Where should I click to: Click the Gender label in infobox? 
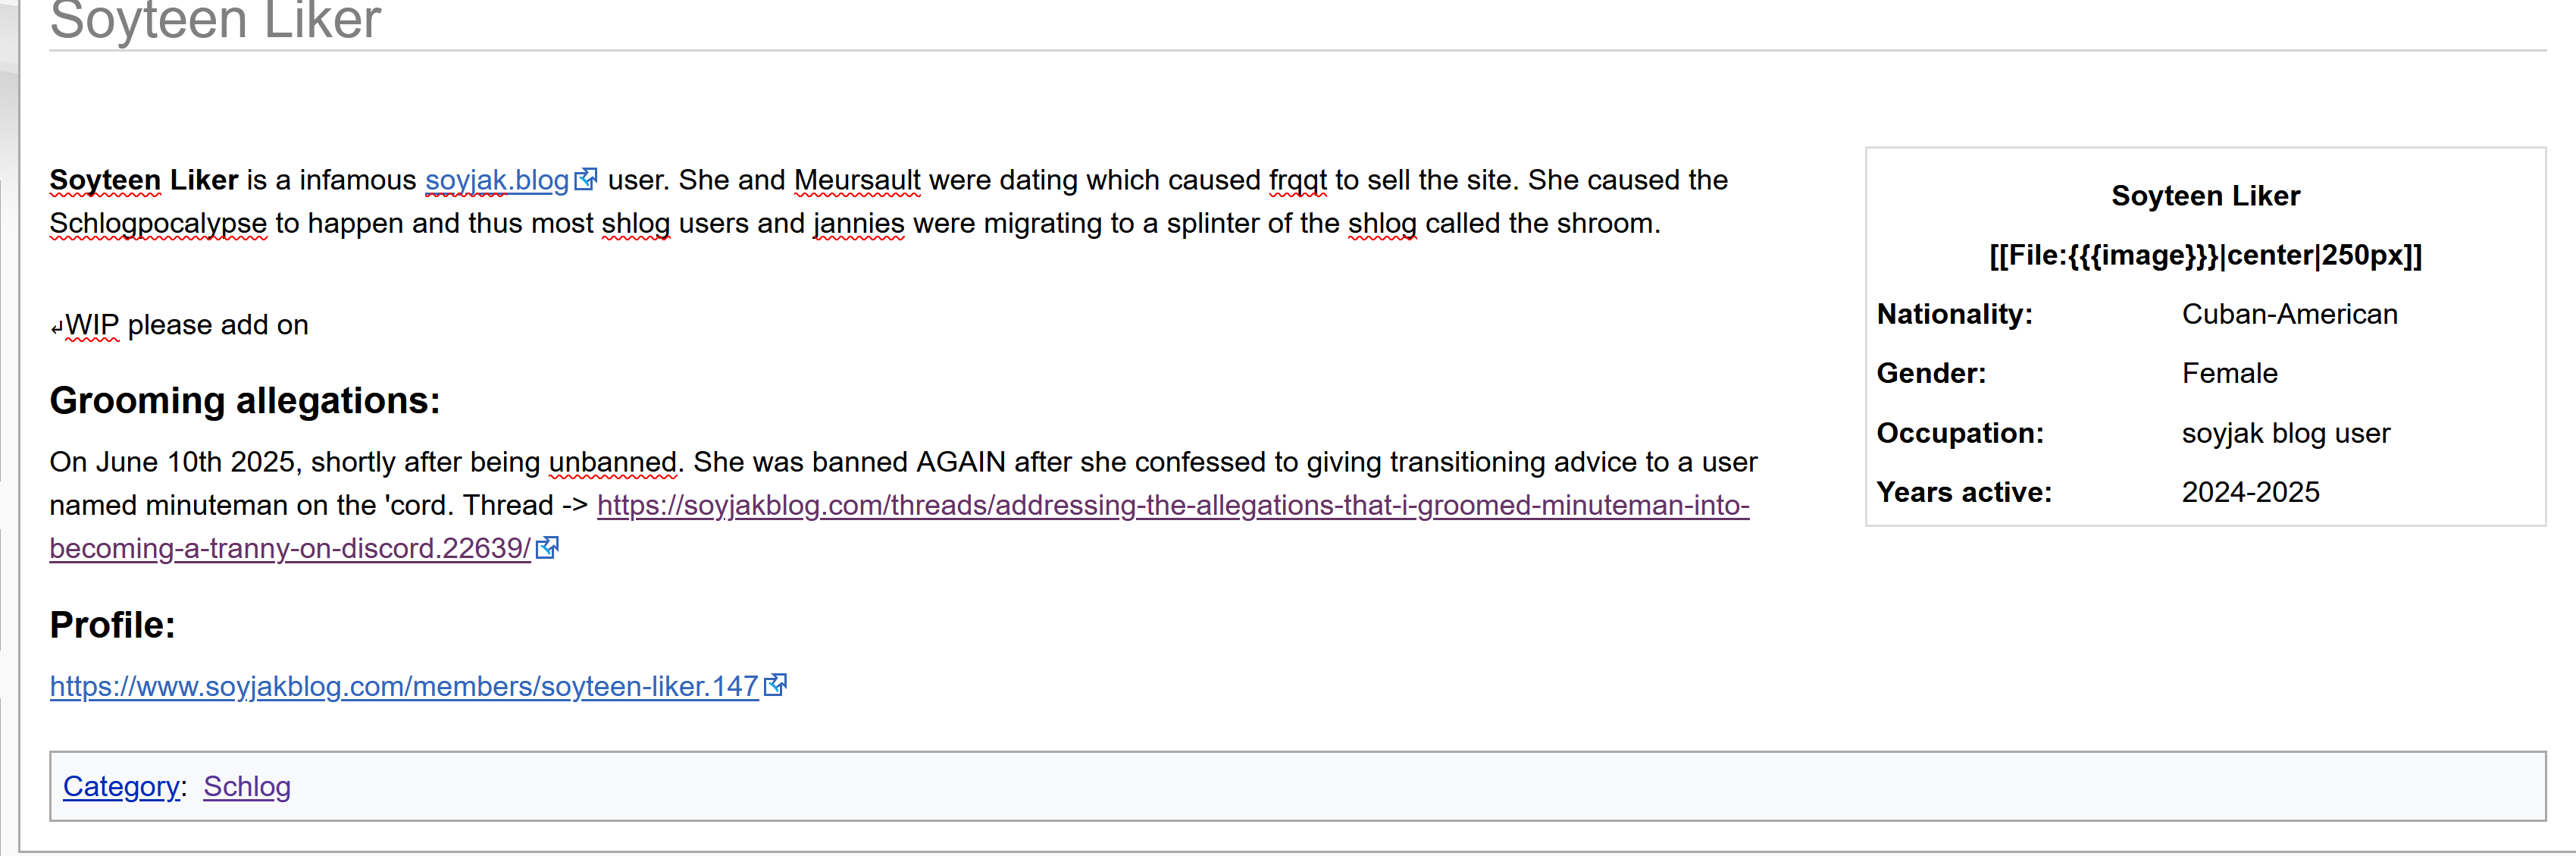(x=1931, y=374)
